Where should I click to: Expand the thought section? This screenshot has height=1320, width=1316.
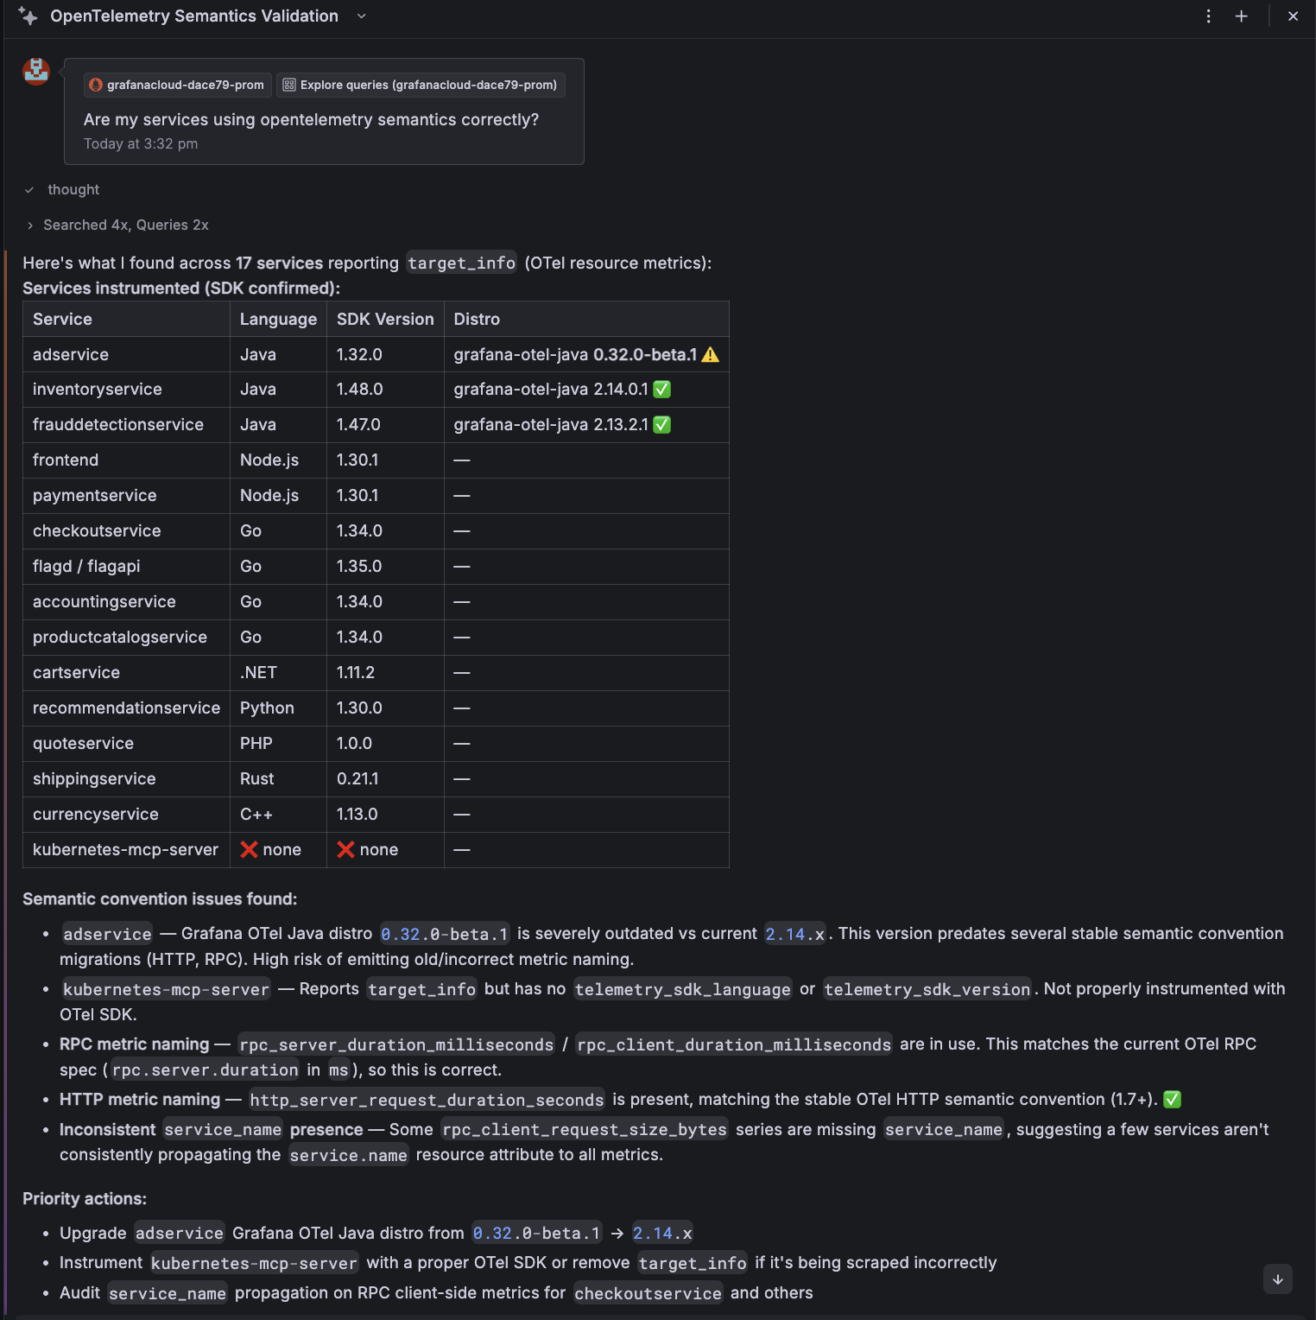coord(62,189)
